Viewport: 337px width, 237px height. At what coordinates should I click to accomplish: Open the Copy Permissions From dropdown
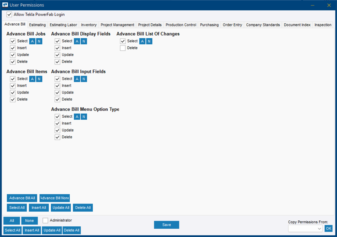pos(305,229)
